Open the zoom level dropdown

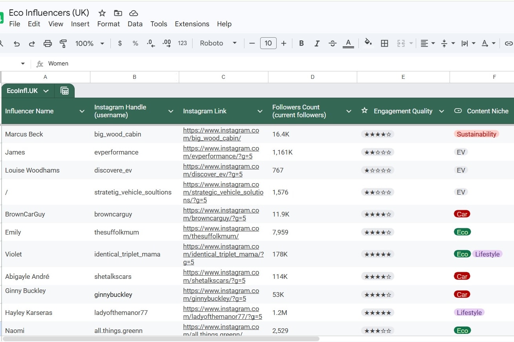[x=90, y=44]
